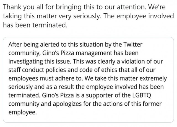
Task: Click the phrase "We're" ending the first tweet line
Action: 157,7
